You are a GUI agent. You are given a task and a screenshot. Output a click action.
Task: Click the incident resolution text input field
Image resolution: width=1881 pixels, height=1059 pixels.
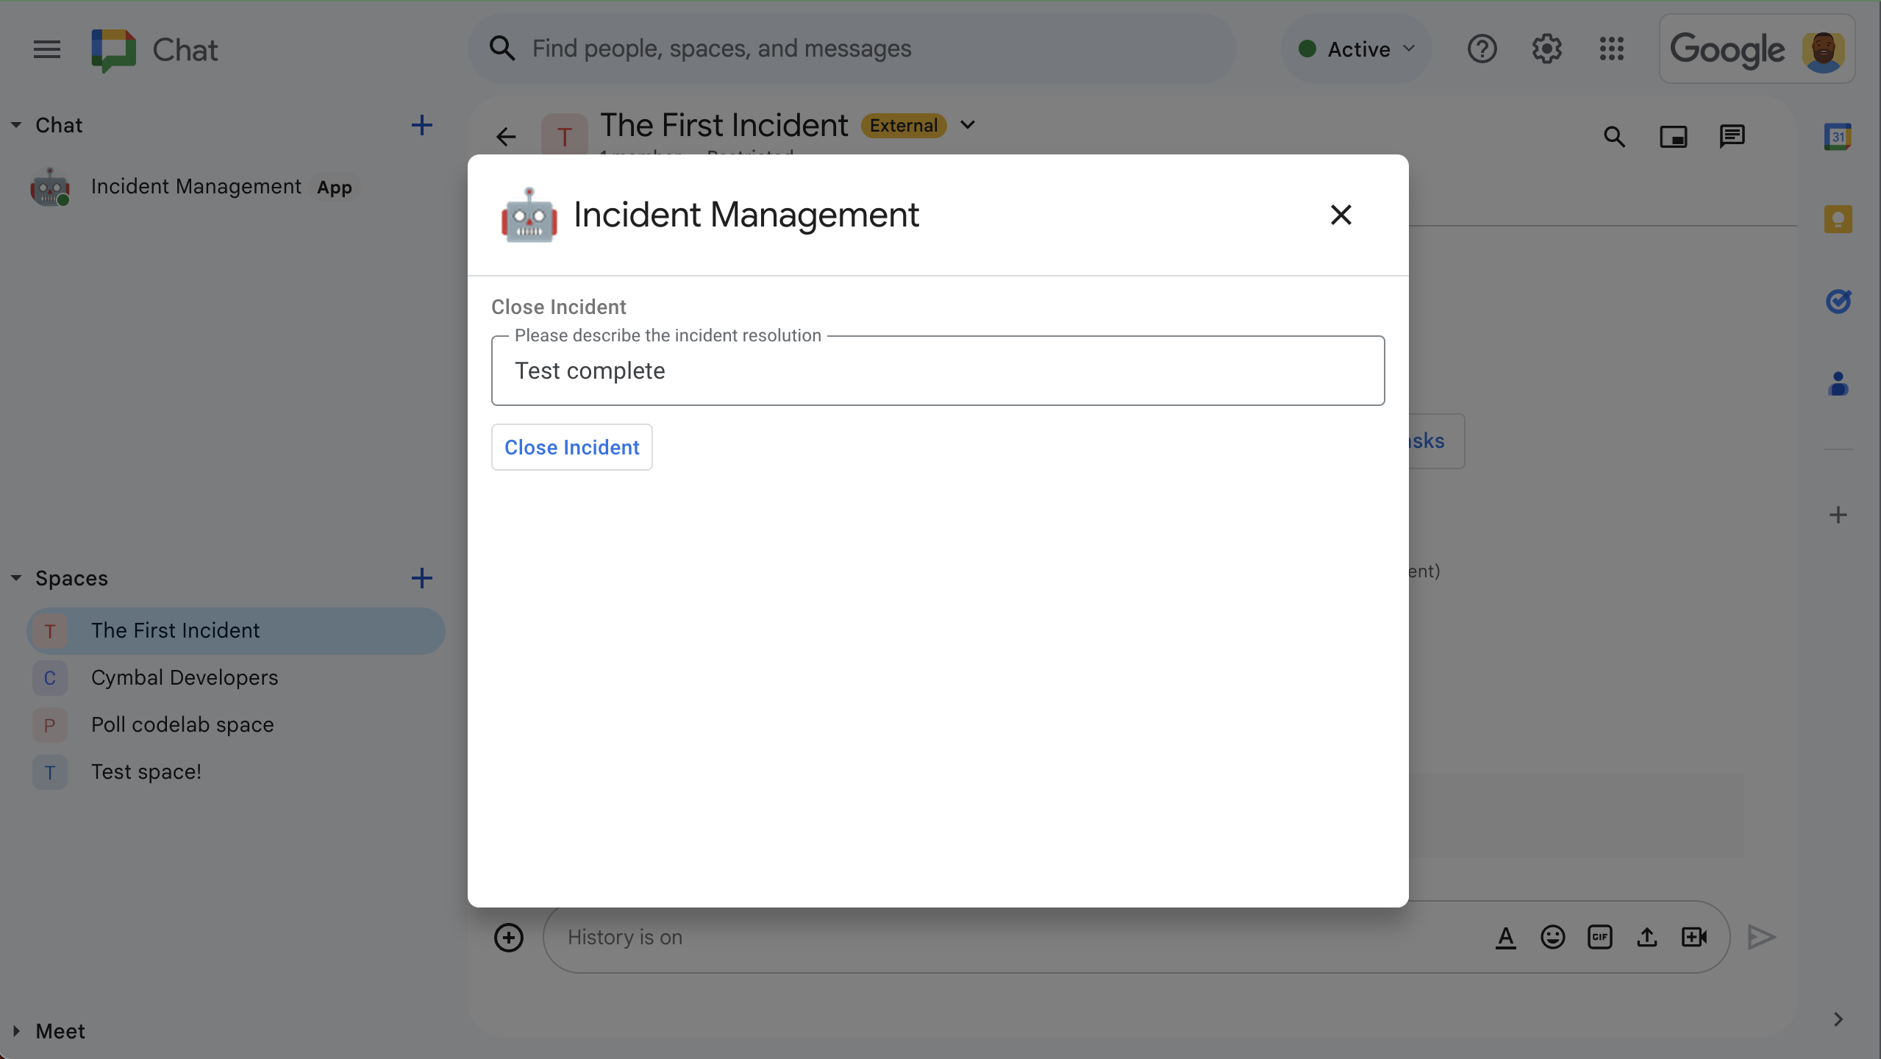point(938,369)
